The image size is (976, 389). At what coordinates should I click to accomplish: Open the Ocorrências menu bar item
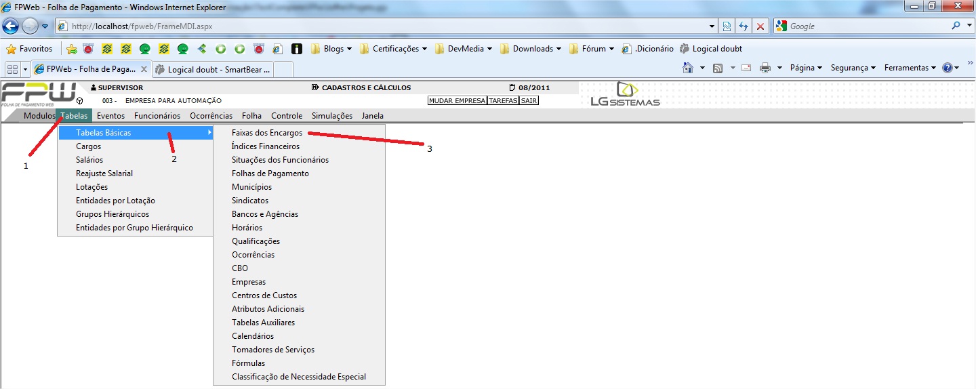point(211,116)
